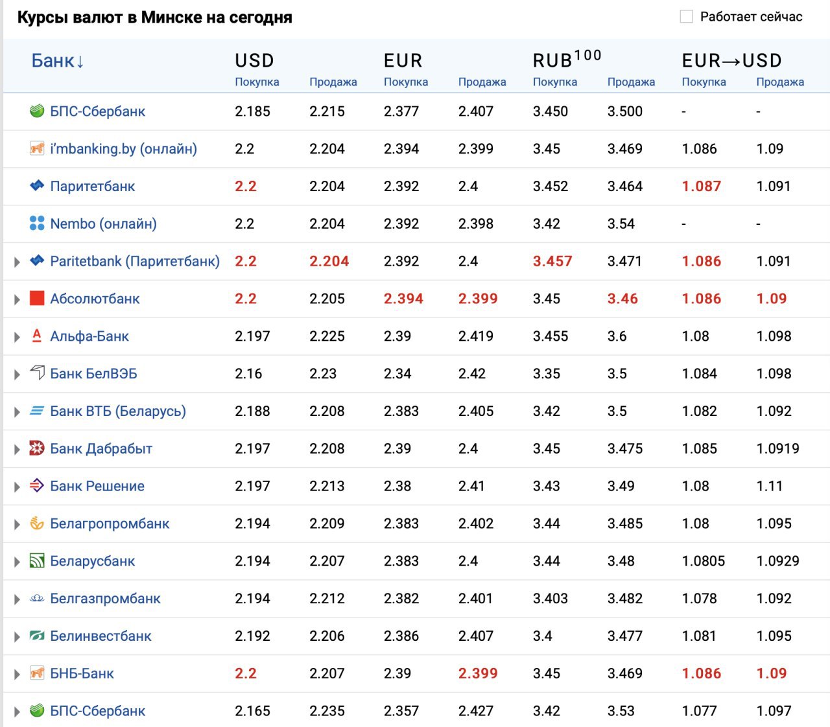
Task: Click the Паритетбанк logo icon
Action: click(37, 186)
